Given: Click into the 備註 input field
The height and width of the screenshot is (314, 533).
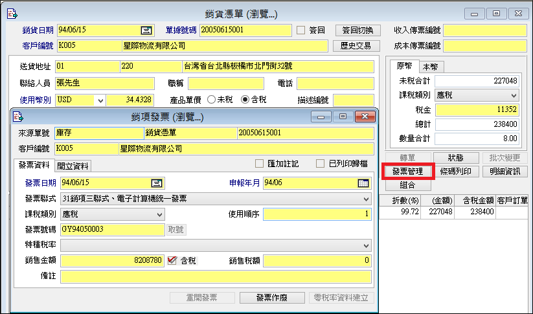Looking at the screenshot, I should [x=216, y=277].
